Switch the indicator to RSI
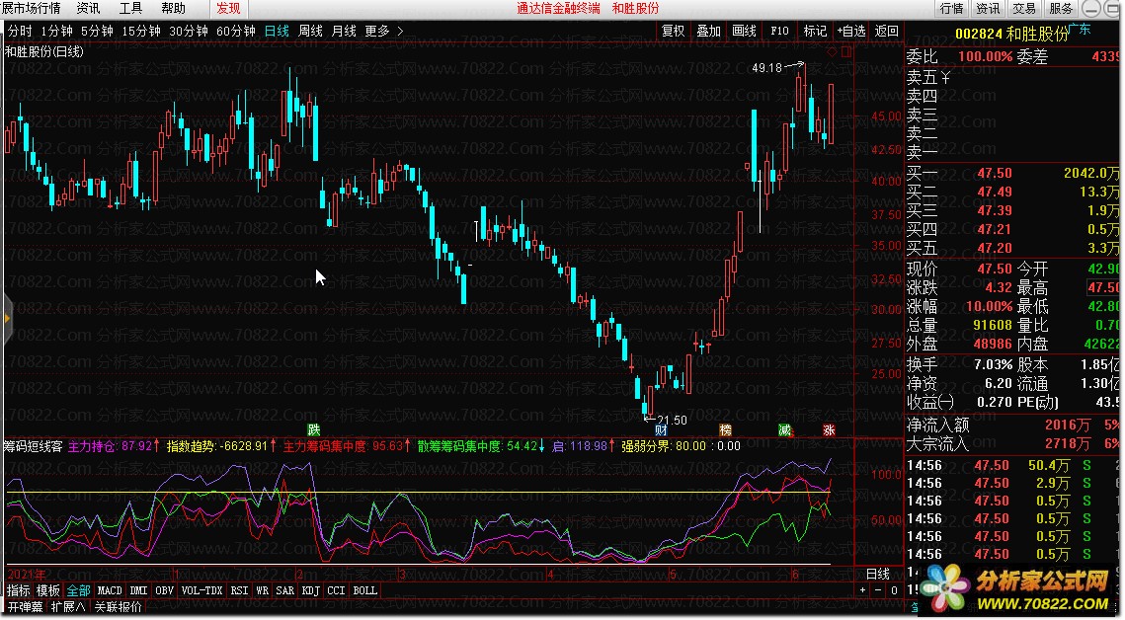 (239, 590)
